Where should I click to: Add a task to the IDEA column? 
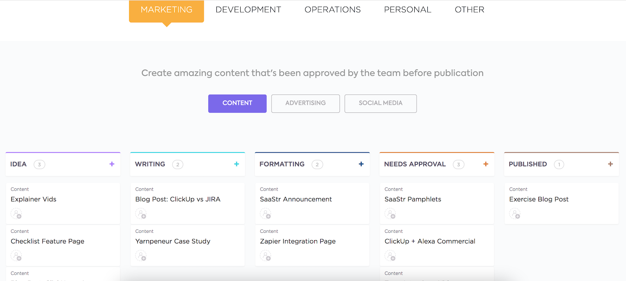(112, 164)
